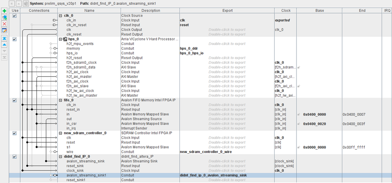Click the end address 0x00ff_ffff
This screenshot has width=392, height=183.
click(x=354, y=147)
